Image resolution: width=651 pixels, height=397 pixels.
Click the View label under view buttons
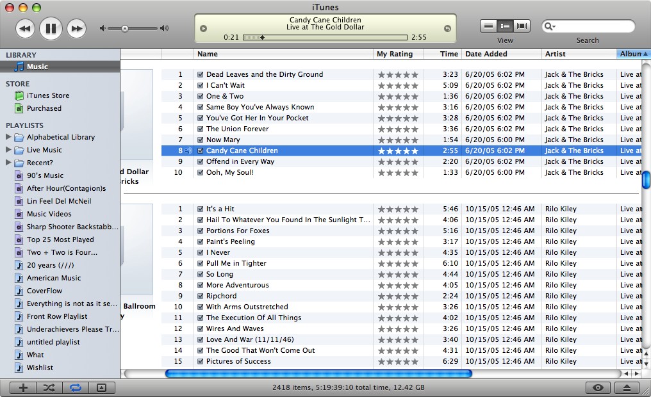point(506,40)
